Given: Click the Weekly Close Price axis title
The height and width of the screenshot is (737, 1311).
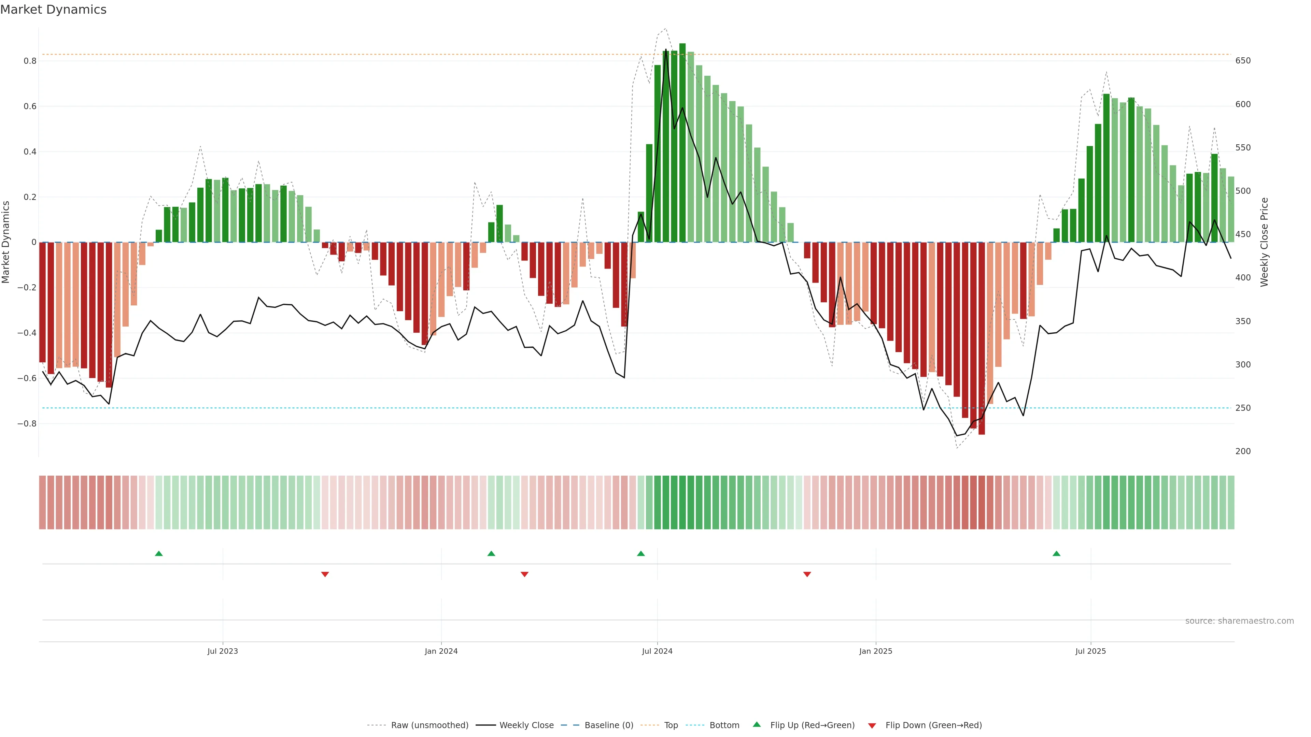Looking at the screenshot, I should (x=1264, y=242).
